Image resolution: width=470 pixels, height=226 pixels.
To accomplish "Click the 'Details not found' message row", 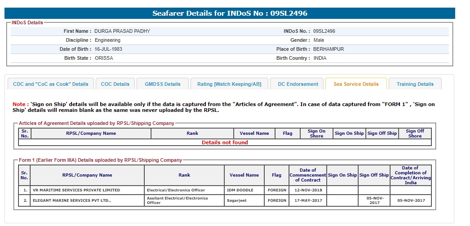I will tap(225, 142).
